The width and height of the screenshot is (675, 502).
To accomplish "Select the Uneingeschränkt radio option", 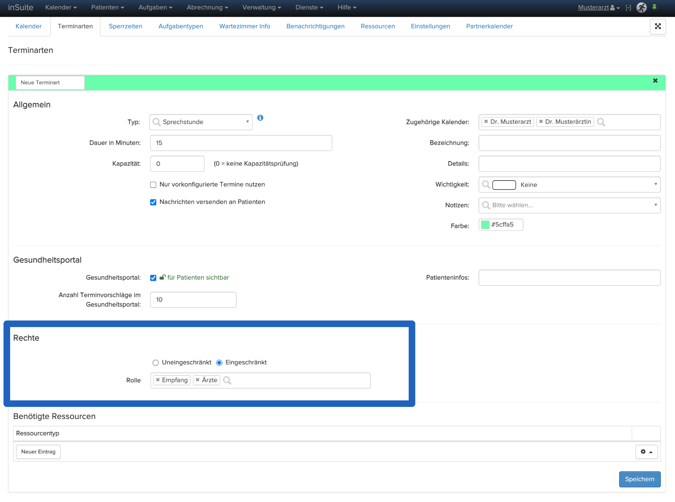I will click(155, 363).
